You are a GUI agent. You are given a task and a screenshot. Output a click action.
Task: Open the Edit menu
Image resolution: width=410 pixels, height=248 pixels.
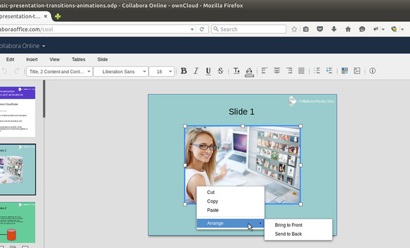(x=10, y=60)
